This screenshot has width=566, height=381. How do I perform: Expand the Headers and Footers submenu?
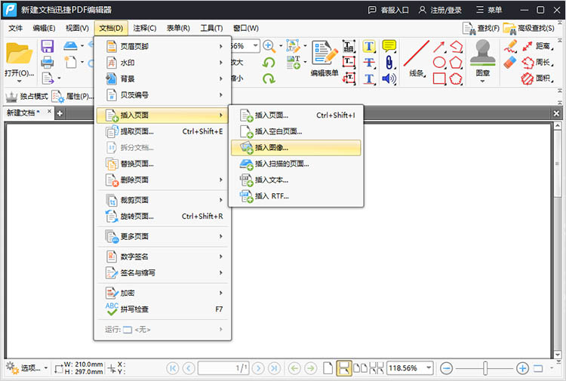pyautogui.click(x=162, y=46)
